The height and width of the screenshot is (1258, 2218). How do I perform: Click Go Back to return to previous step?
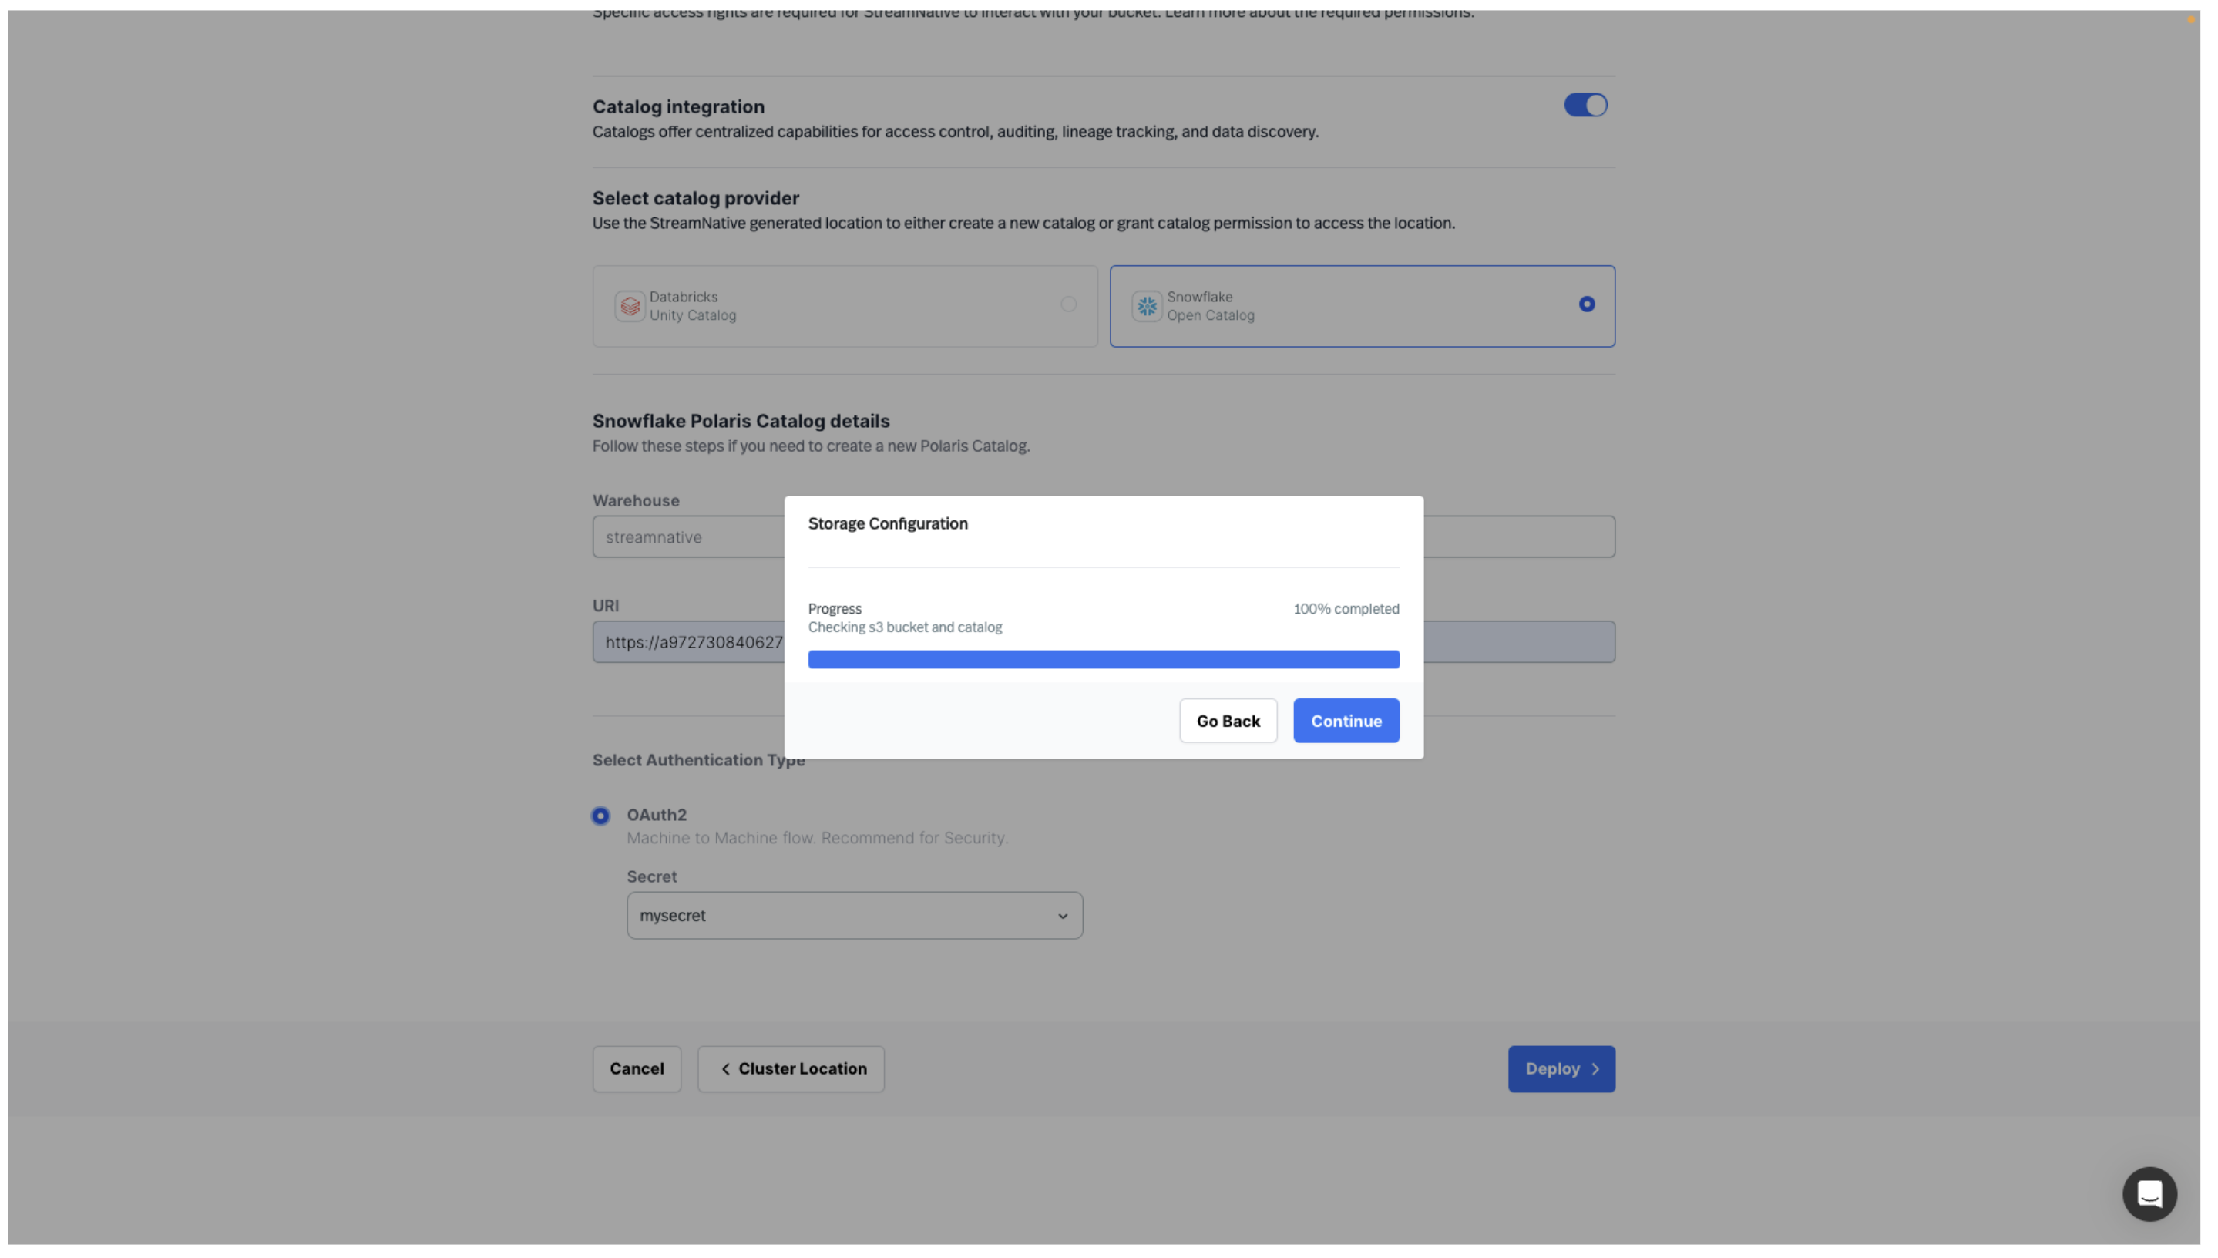tap(1228, 719)
